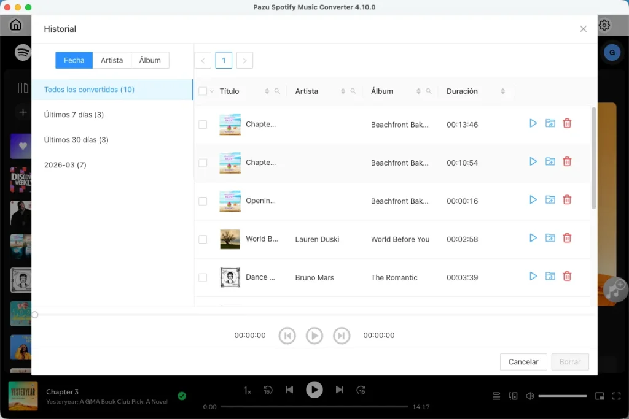This screenshot has width=629, height=419.
Task: Go to page 1
Action: click(224, 61)
